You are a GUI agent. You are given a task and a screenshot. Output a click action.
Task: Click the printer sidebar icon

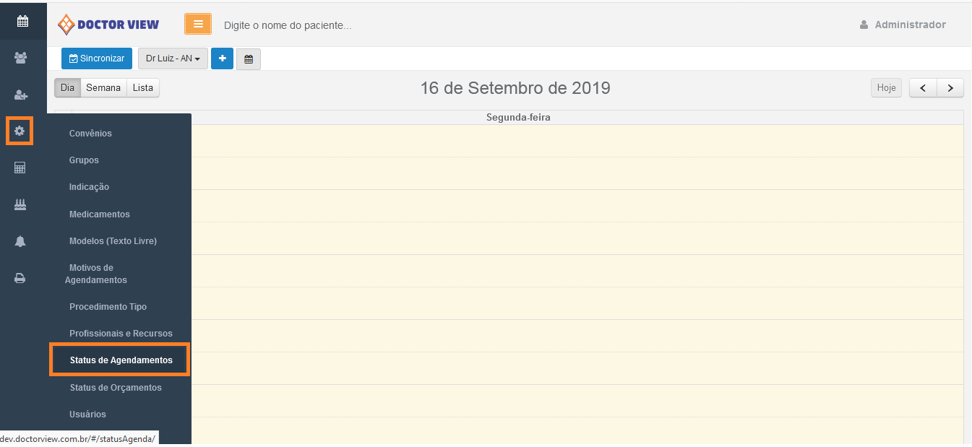click(x=20, y=278)
